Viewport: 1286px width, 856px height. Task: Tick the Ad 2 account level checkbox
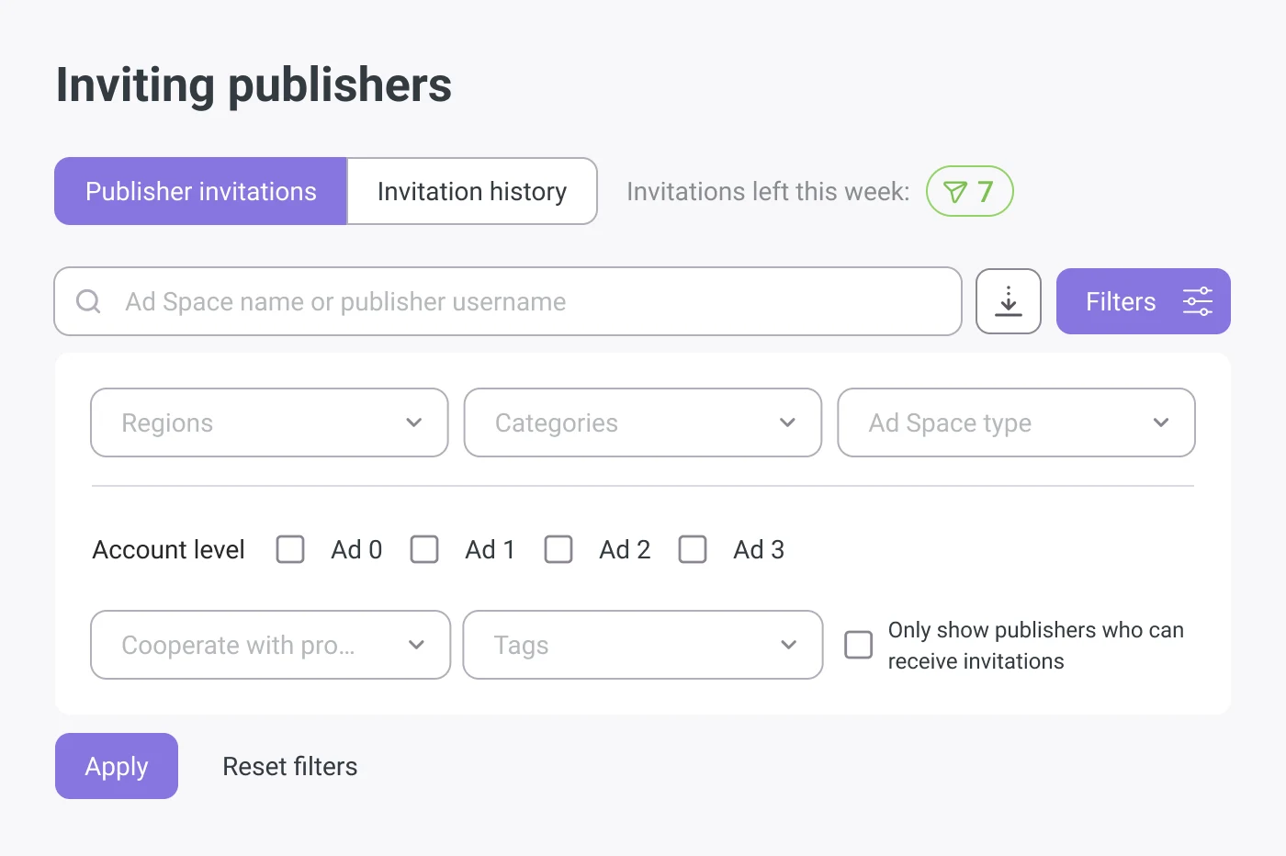(x=558, y=549)
